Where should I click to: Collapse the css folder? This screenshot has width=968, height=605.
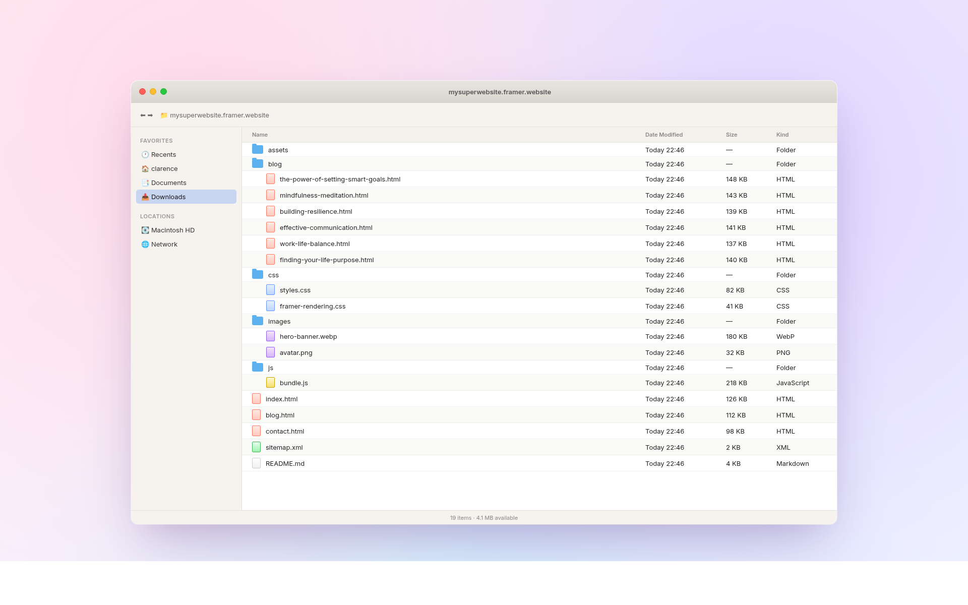coord(258,275)
